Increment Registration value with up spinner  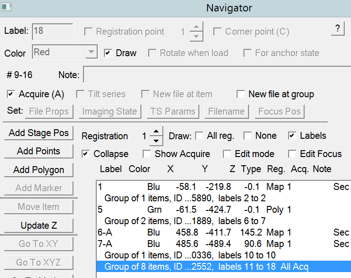point(156,131)
